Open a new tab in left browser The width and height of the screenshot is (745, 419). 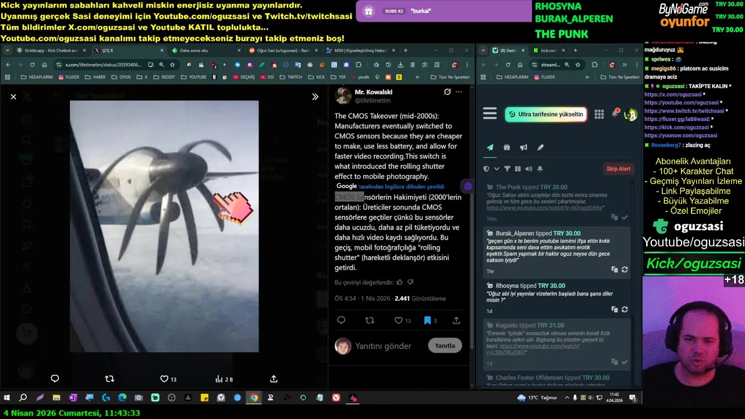pos(406,51)
